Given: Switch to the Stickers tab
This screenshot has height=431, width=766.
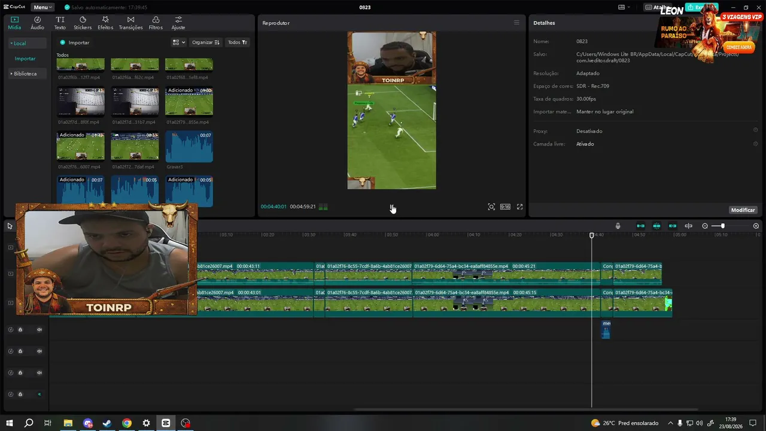Looking at the screenshot, I should tap(83, 23).
